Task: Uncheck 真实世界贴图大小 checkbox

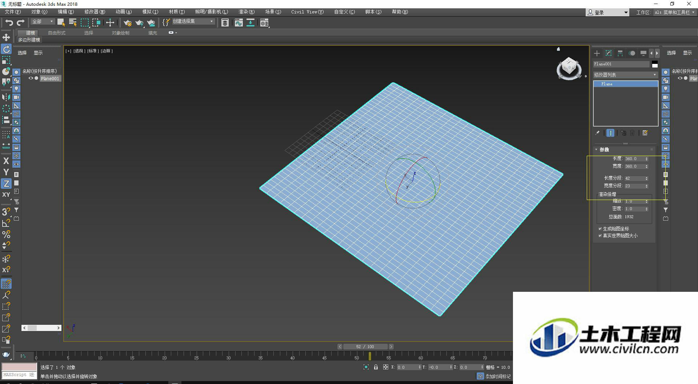Action: [x=600, y=236]
